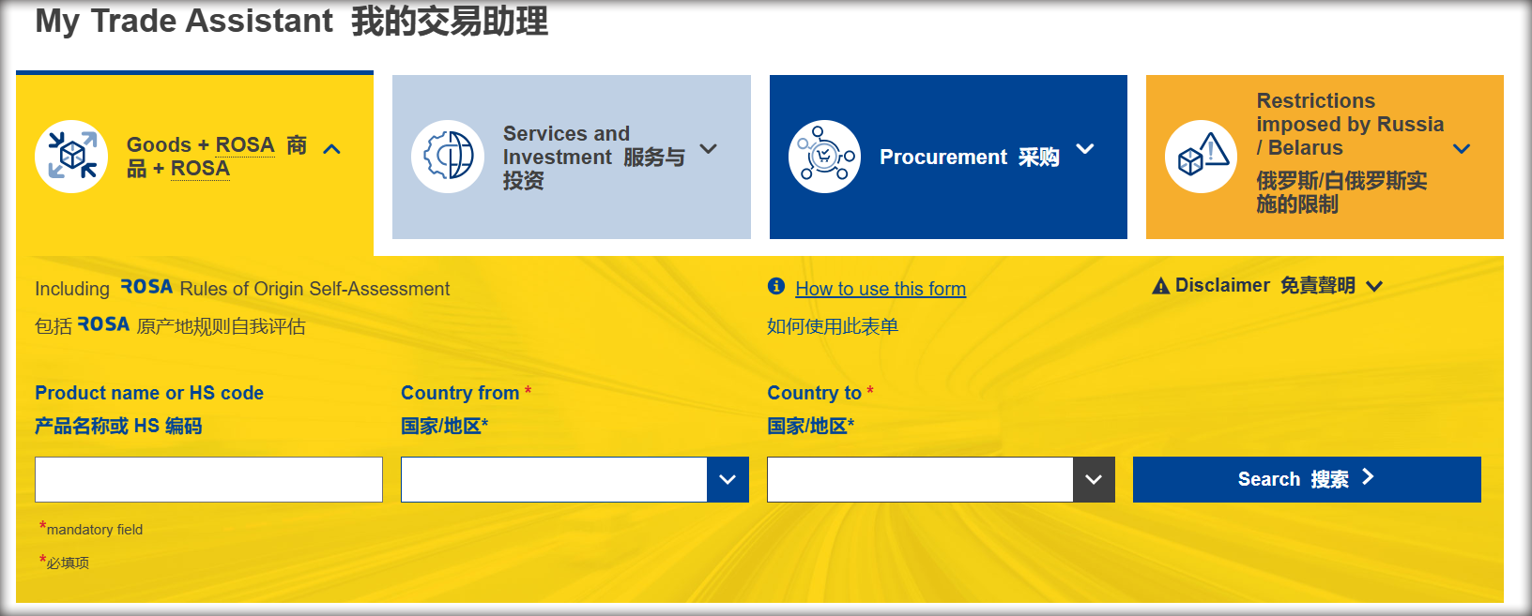
Task: Collapse the Goods + ROSA chevron
Action: (x=331, y=149)
